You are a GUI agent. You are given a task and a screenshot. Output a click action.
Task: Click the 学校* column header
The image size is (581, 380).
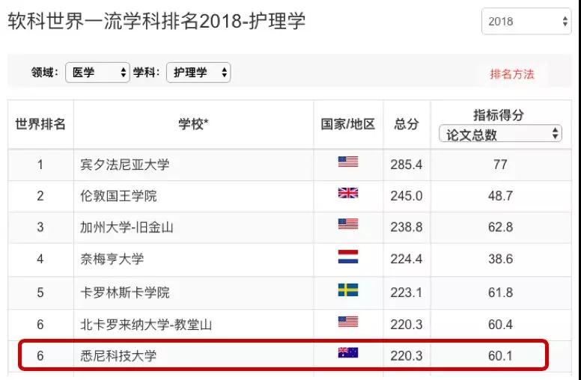pyautogui.click(x=193, y=124)
